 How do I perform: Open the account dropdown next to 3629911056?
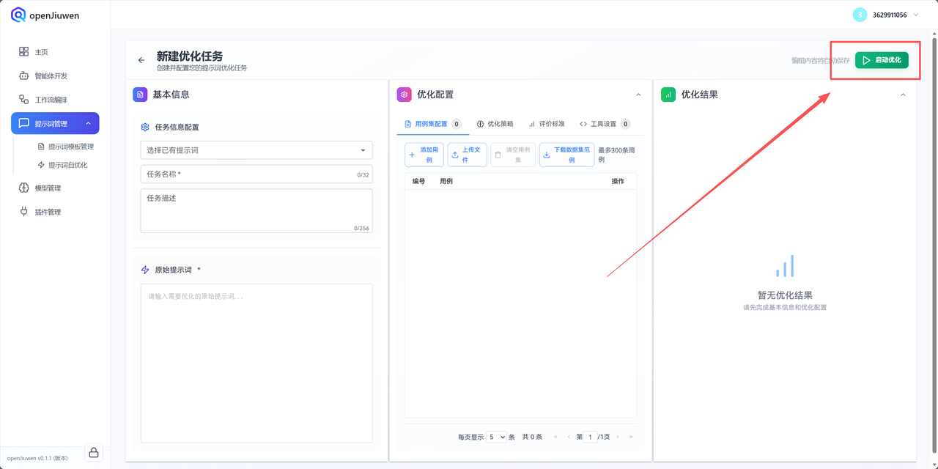point(915,15)
